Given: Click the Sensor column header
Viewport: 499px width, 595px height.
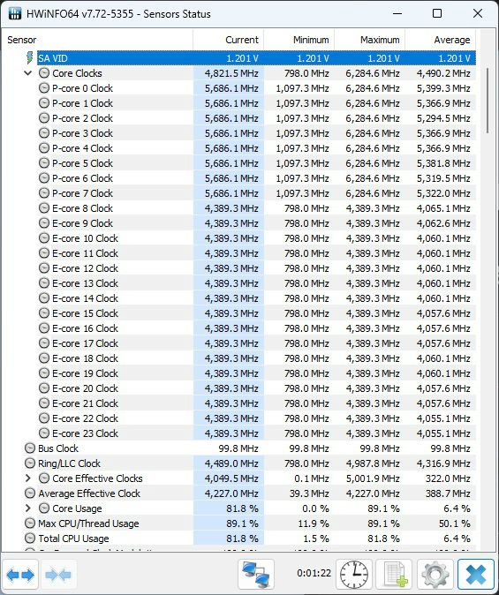Looking at the screenshot, I should coord(98,40).
